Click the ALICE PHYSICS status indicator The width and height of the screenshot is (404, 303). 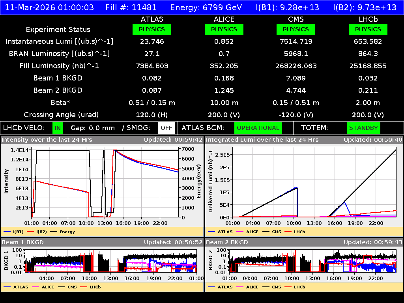pos(224,29)
